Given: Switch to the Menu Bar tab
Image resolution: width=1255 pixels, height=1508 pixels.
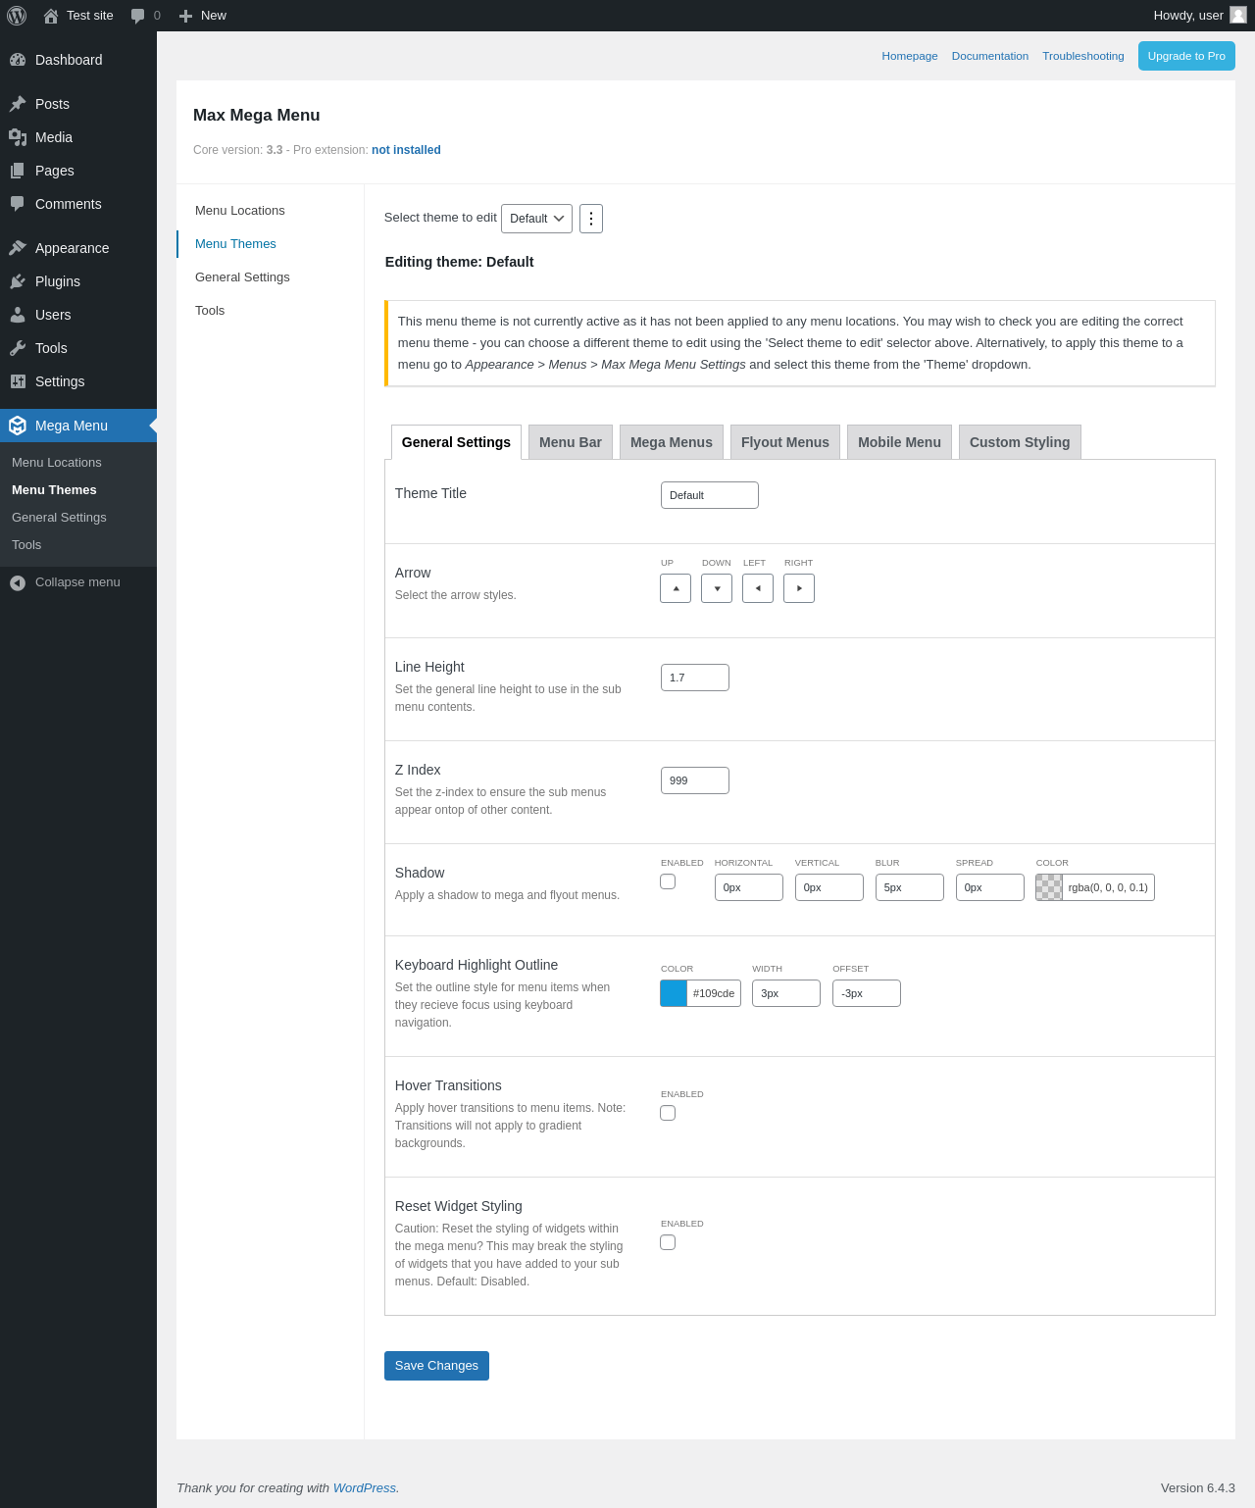Looking at the screenshot, I should 571,442.
